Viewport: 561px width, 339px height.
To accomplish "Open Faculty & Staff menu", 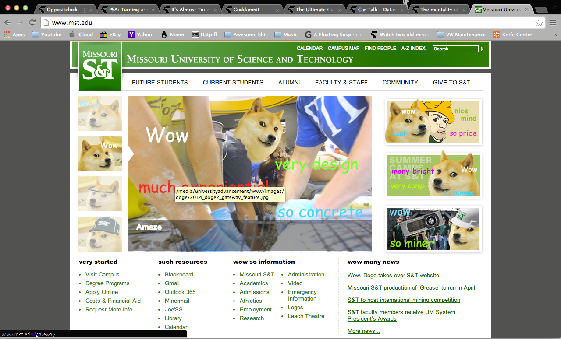I will pos(341,82).
